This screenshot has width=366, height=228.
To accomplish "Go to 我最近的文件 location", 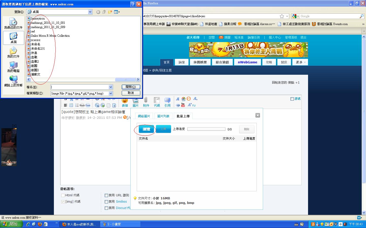I will 13,24.
